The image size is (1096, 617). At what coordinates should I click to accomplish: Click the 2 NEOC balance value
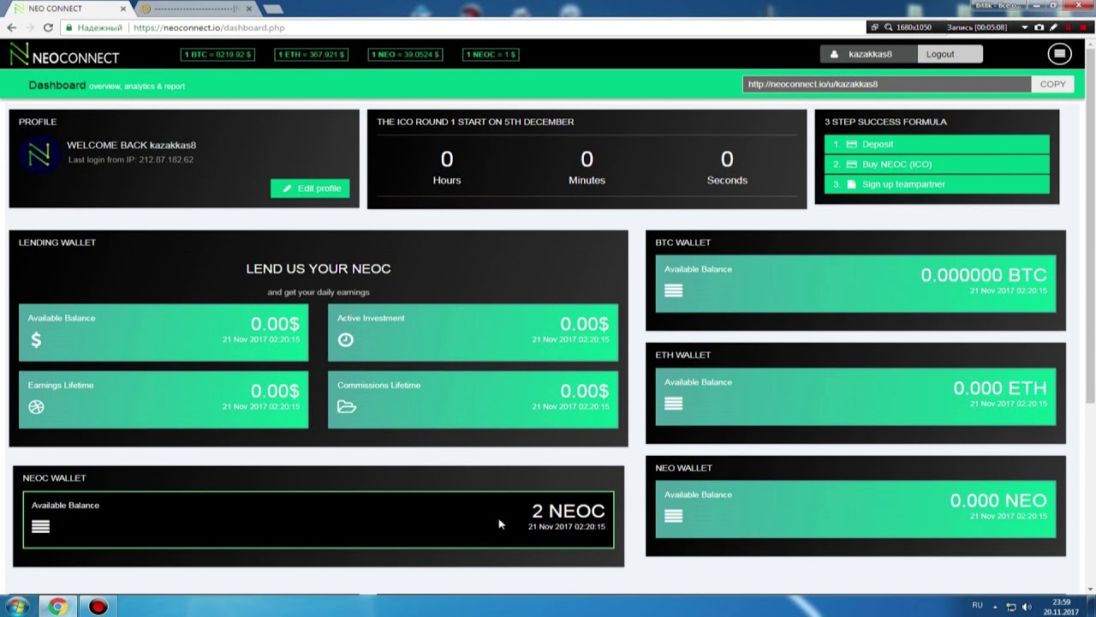pyautogui.click(x=569, y=512)
